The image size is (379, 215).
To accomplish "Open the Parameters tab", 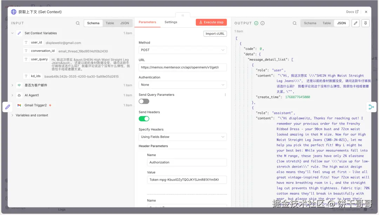I will (x=147, y=22).
